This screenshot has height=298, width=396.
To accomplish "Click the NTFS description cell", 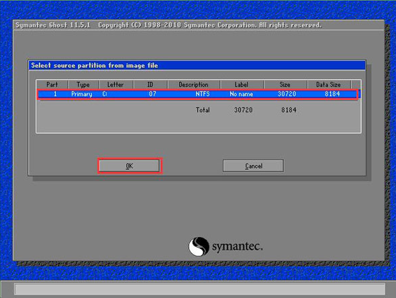I will (x=203, y=94).
